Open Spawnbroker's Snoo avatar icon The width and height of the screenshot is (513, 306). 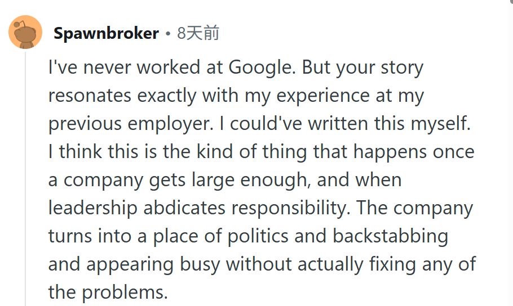pos(25,32)
